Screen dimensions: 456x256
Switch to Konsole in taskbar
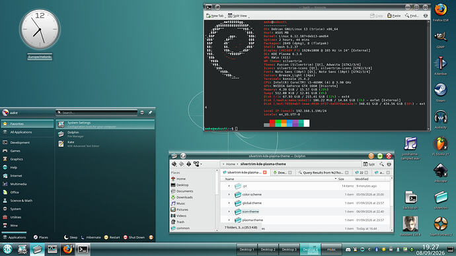(83, 249)
